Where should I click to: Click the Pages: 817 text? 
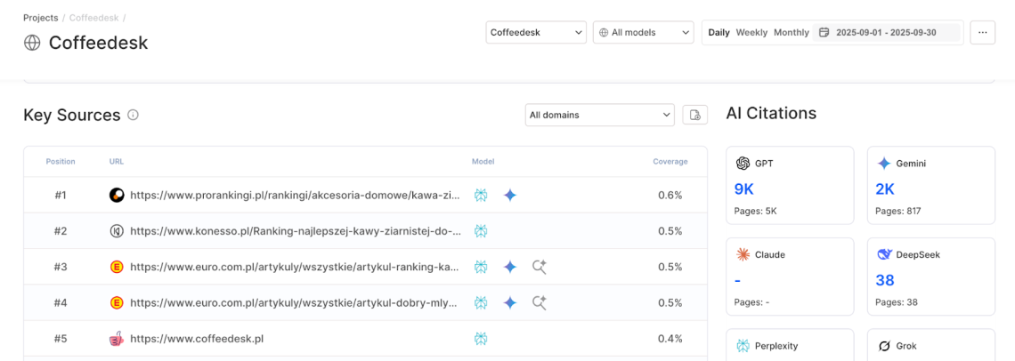point(897,211)
